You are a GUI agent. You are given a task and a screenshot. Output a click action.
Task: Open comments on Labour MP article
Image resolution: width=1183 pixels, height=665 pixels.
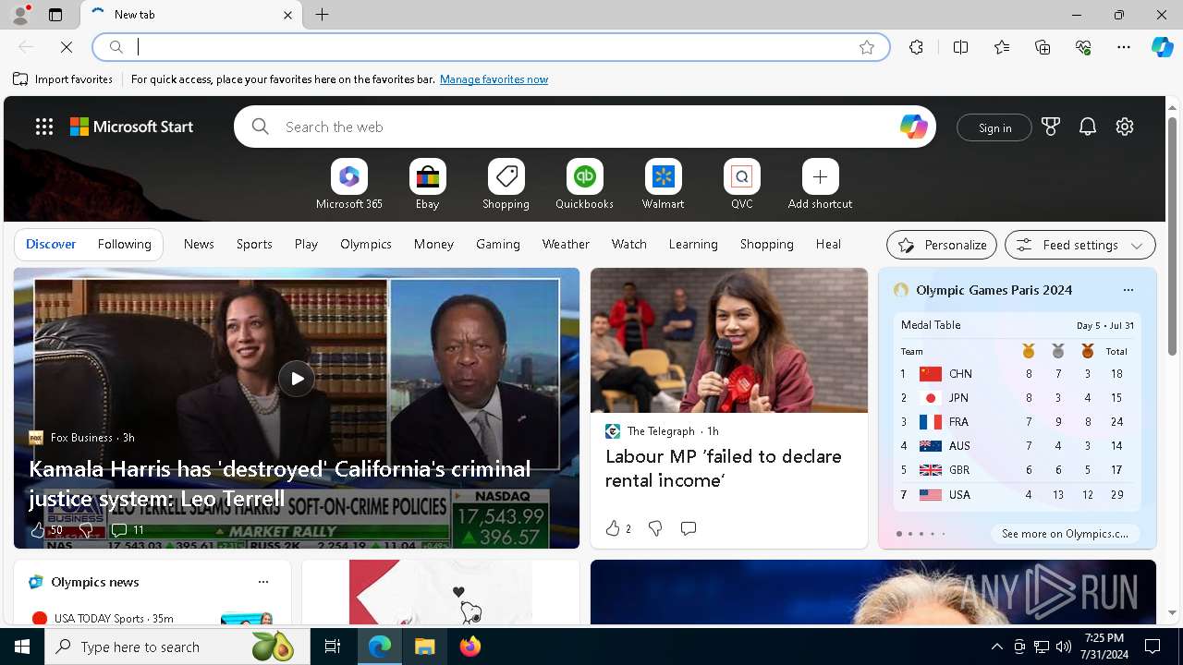click(x=689, y=528)
